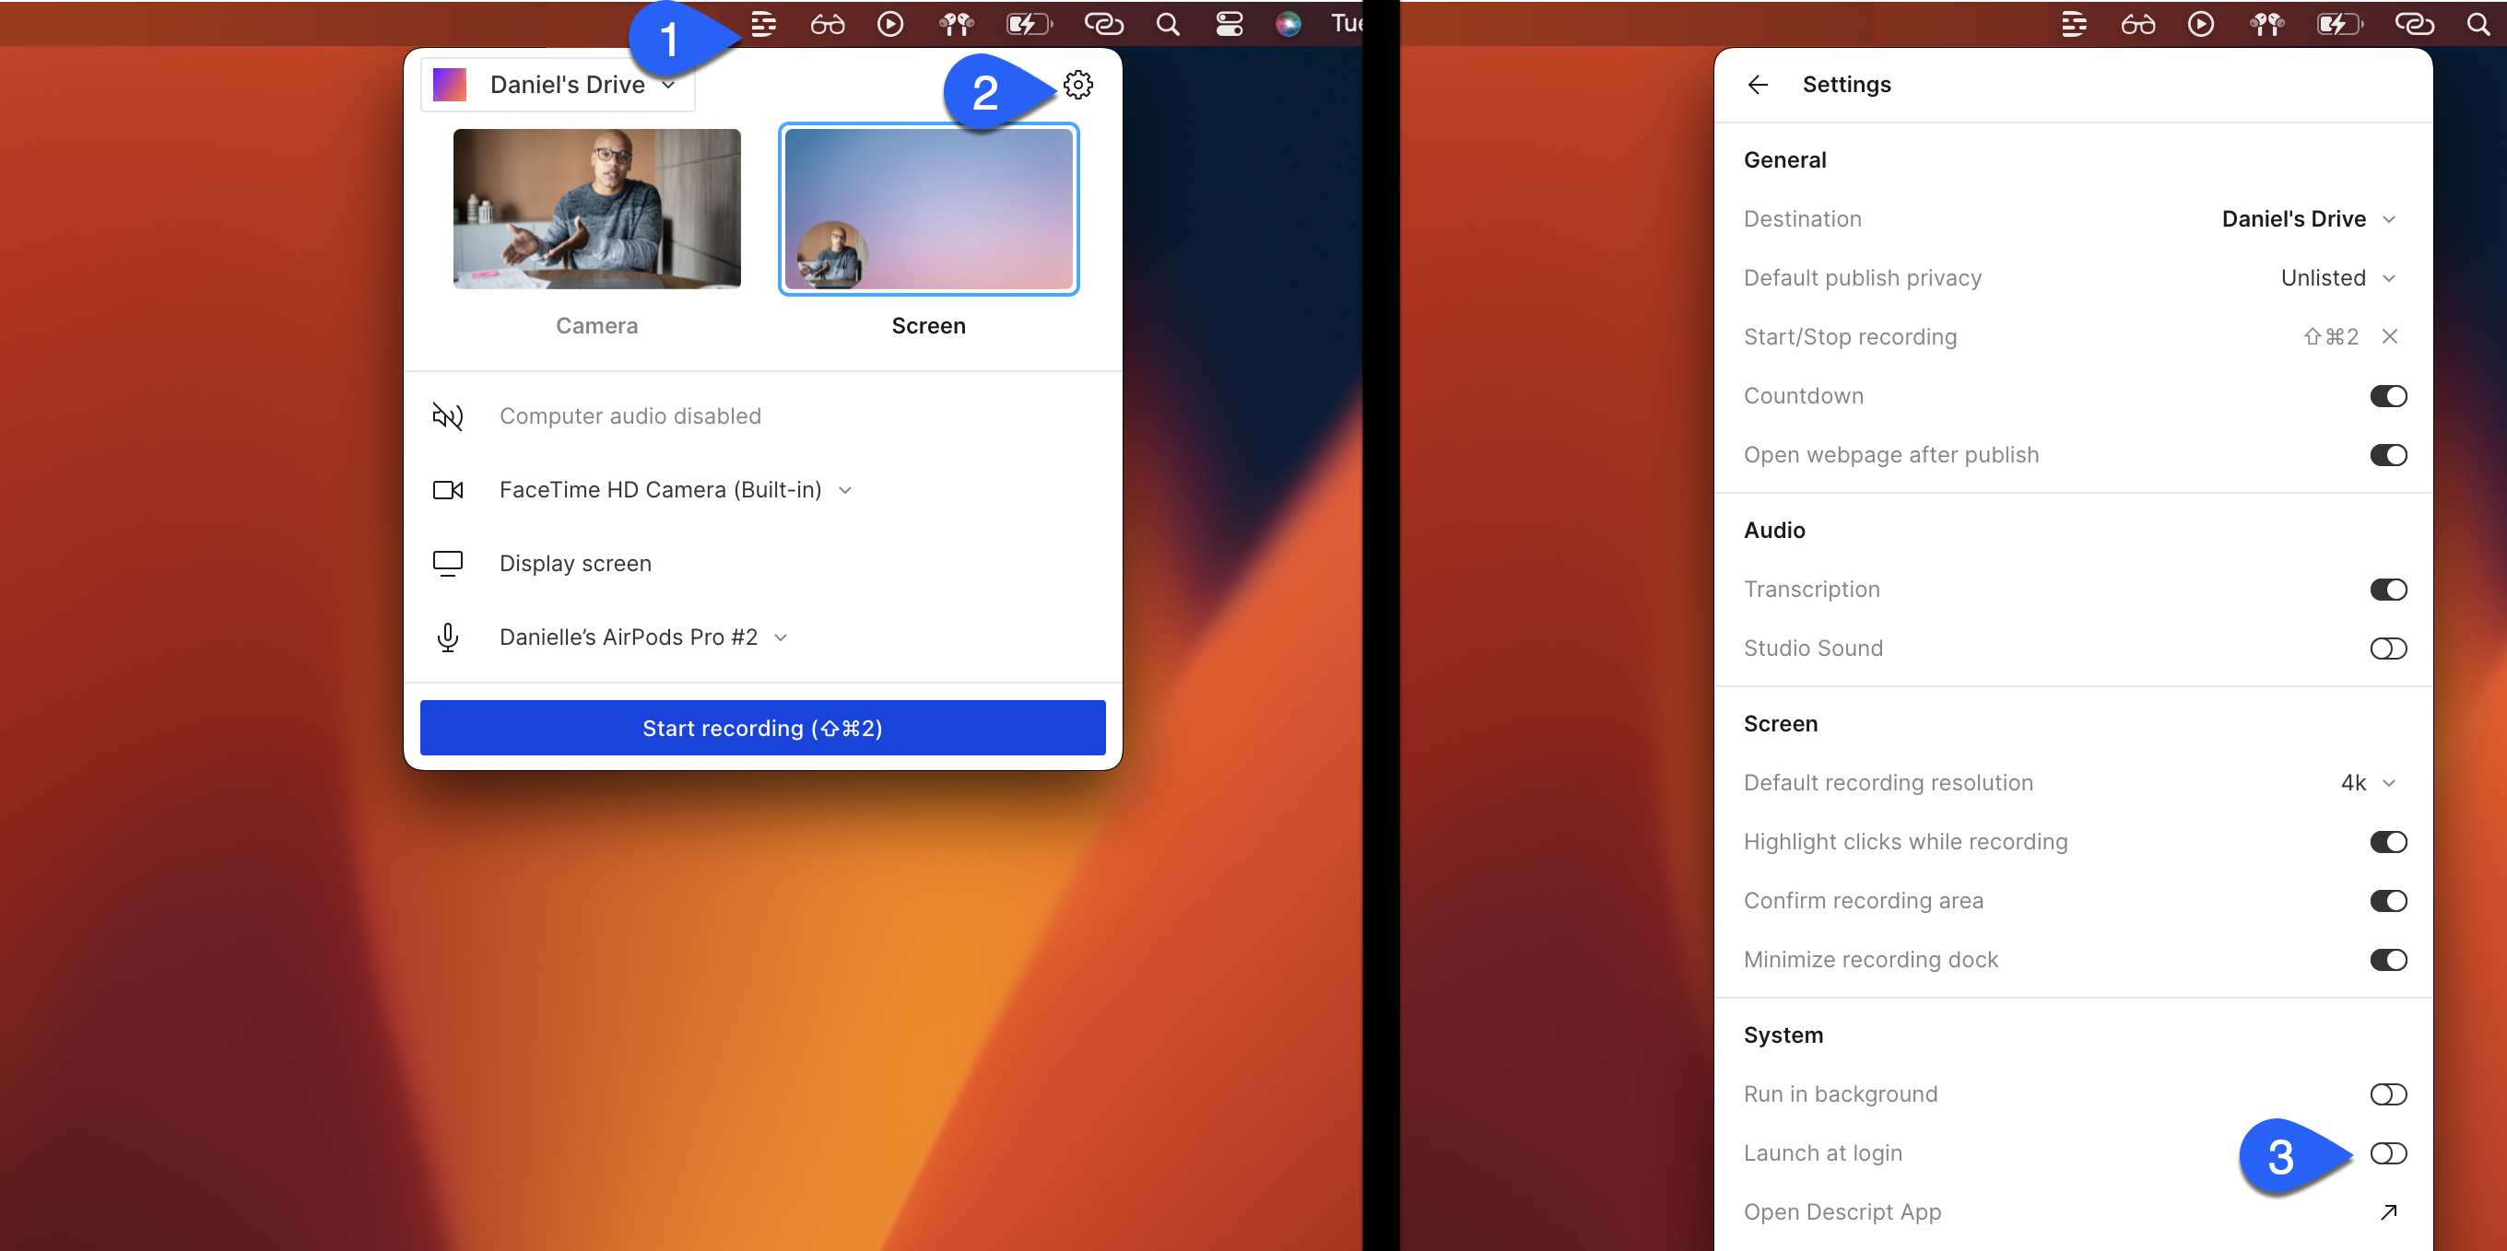Click linked circles icon in right menu bar
Viewport: 2507px width, 1251px height.
click(x=2415, y=23)
